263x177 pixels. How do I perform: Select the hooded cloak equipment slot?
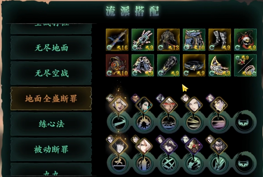coord(143,65)
